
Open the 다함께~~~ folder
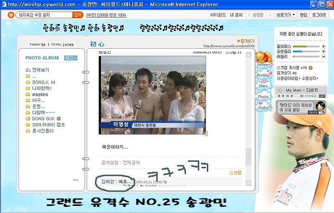pos(43,112)
